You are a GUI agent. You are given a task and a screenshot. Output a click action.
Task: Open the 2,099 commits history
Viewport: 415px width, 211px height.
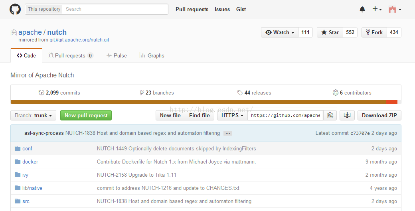[x=59, y=93]
